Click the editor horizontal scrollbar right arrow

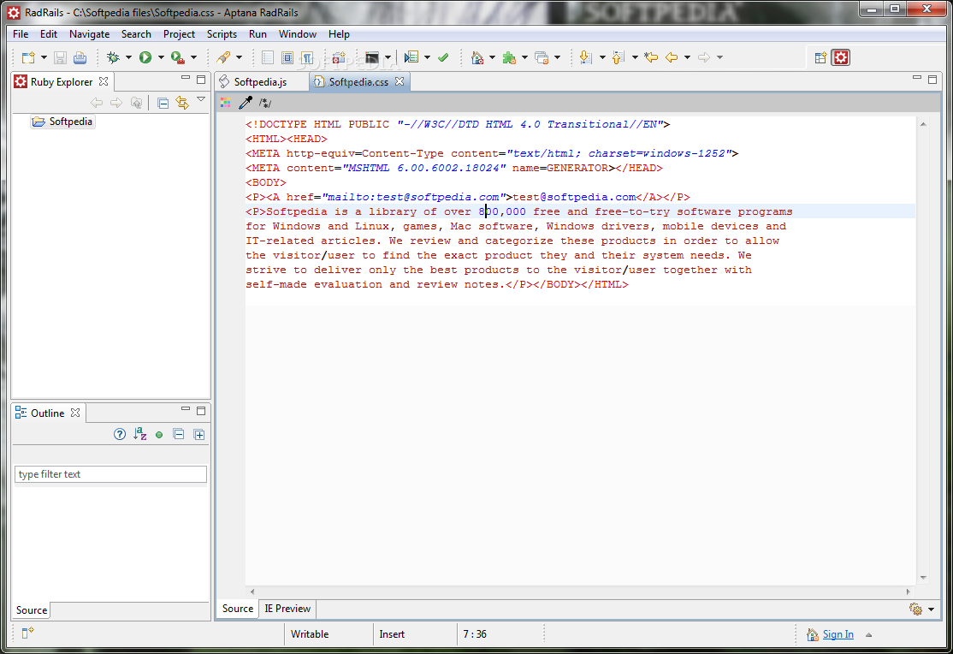[x=909, y=592]
